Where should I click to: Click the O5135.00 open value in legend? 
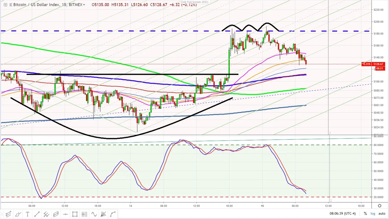tap(100, 5)
